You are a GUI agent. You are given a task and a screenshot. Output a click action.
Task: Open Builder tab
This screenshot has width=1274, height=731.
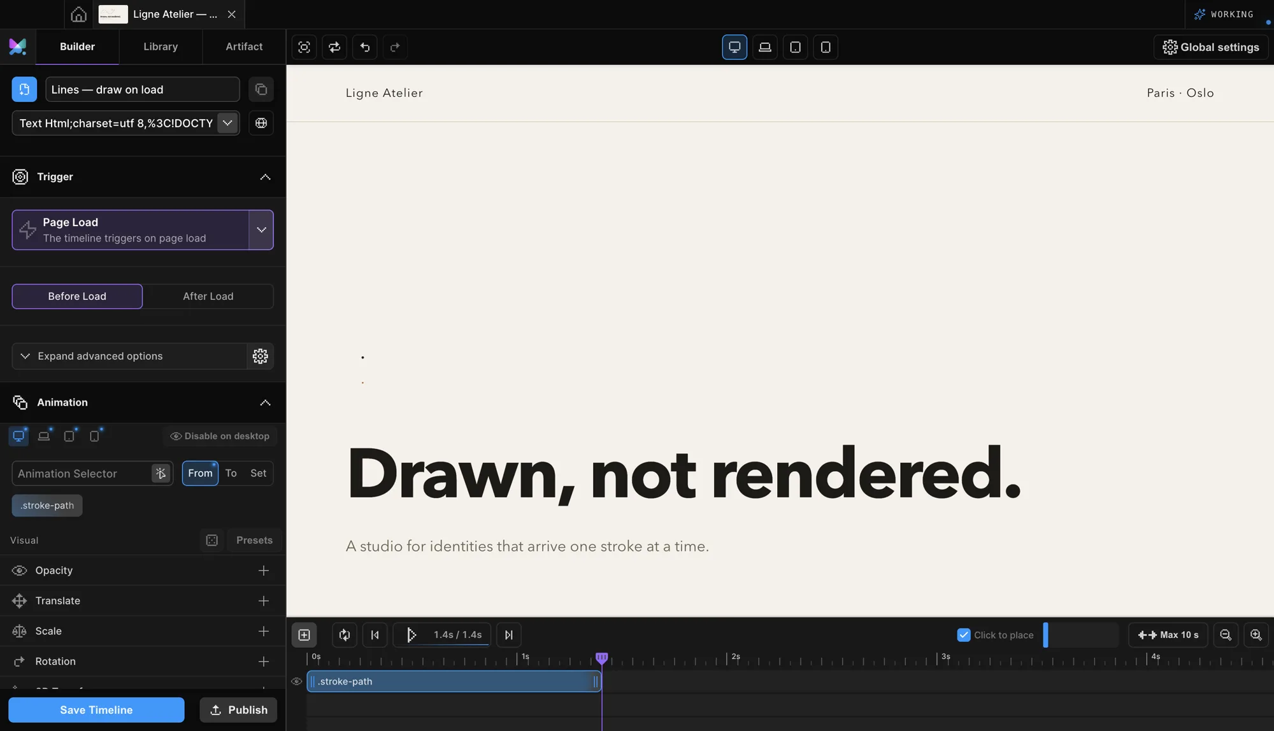[77, 46]
